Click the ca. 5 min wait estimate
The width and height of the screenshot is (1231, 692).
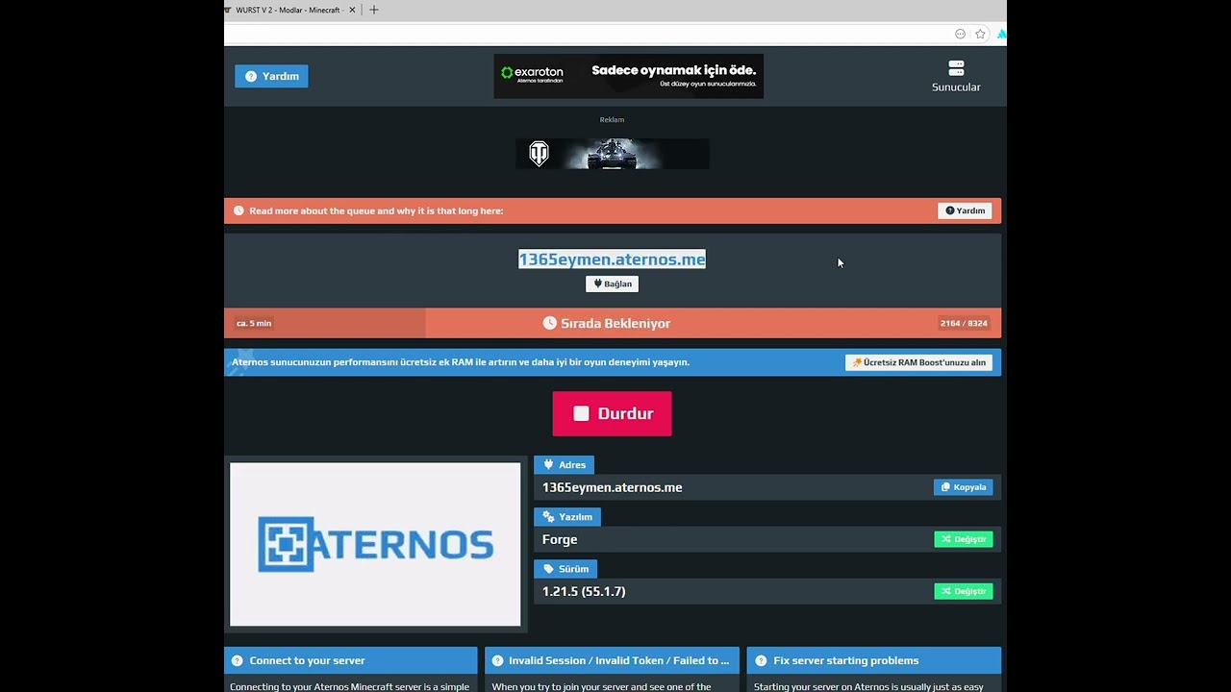click(x=254, y=323)
